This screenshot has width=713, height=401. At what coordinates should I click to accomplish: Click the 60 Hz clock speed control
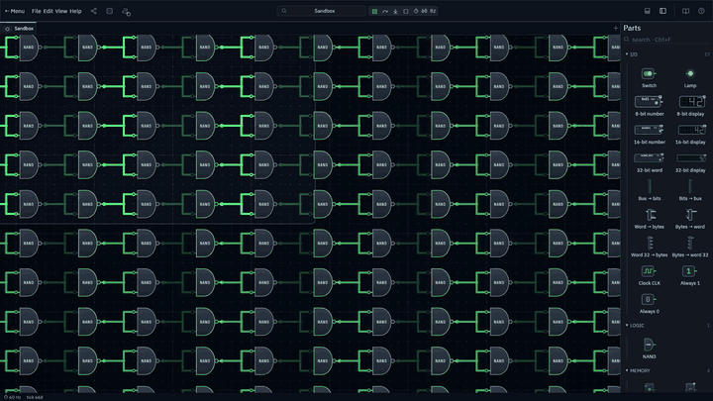point(425,11)
